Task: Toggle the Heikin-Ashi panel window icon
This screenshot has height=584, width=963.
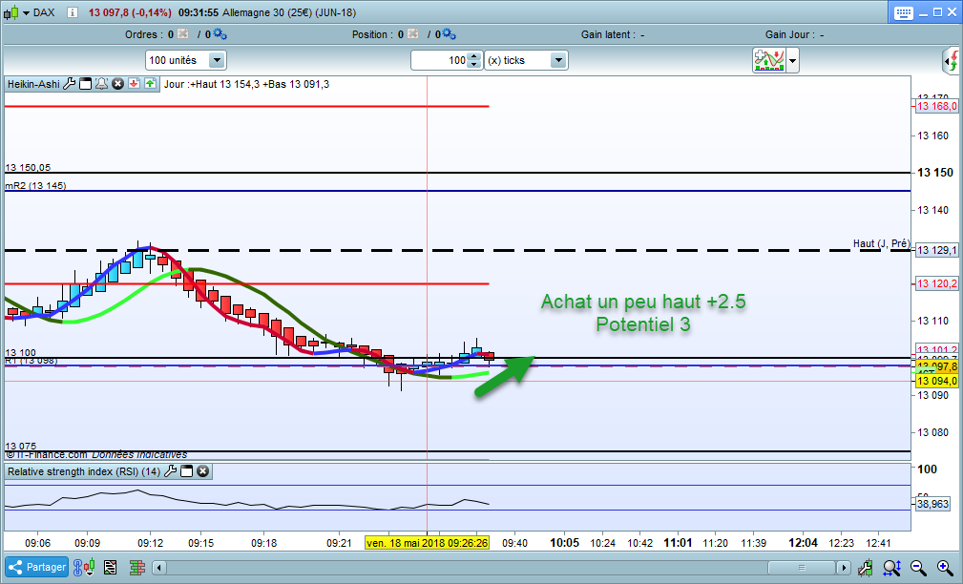Action: pos(86,84)
